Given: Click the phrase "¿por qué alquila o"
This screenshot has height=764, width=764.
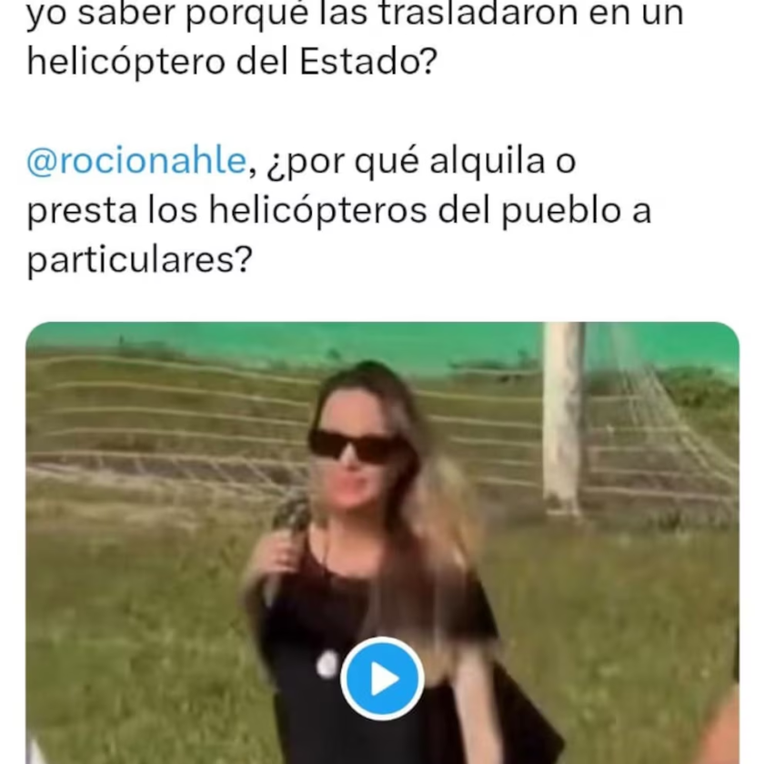Looking at the screenshot, I should point(421,162).
